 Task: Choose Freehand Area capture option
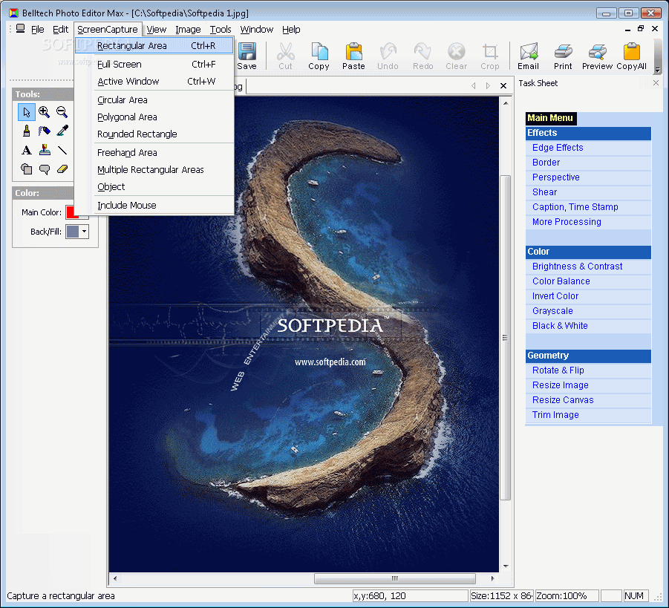pyautogui.click(x=155, y=153)
